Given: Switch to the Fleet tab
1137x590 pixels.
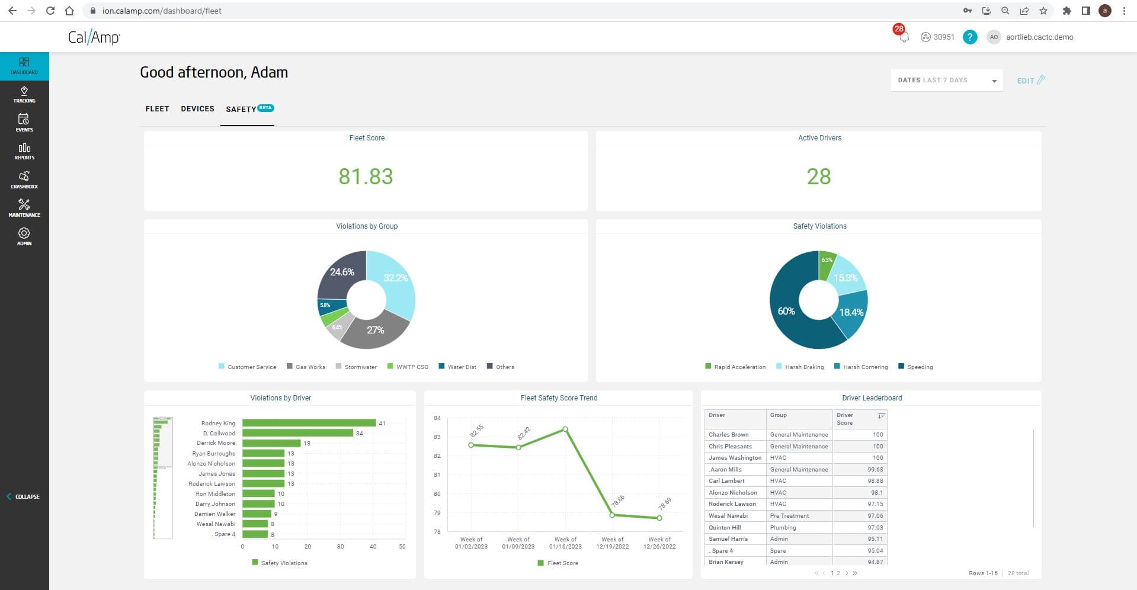Looking at the screenshot, I should 157,109.
